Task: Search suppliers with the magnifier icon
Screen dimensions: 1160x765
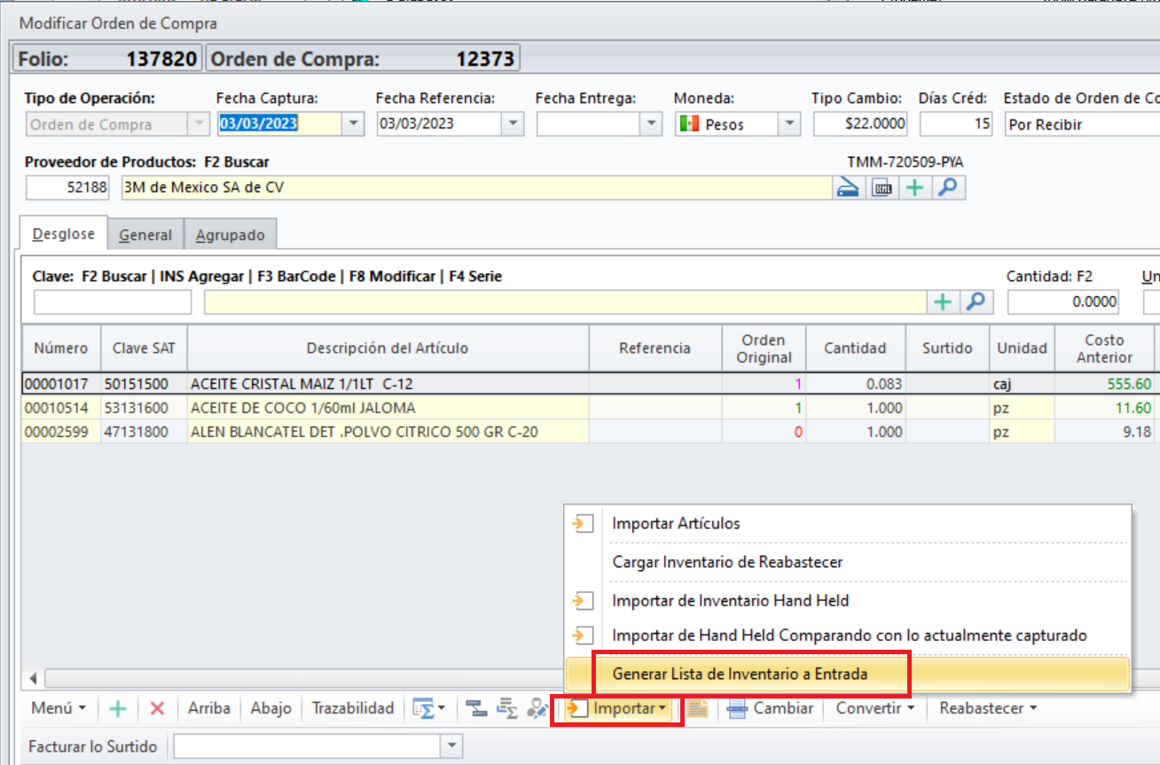Action: coord(948,188)
